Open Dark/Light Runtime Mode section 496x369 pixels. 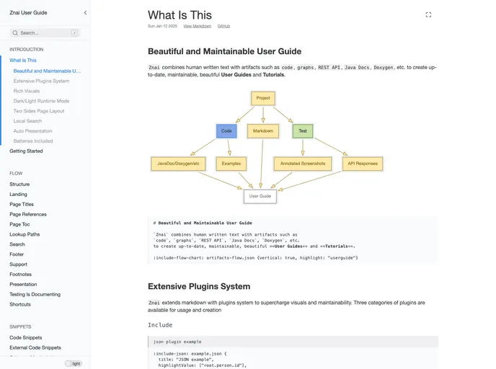(41, 102)
